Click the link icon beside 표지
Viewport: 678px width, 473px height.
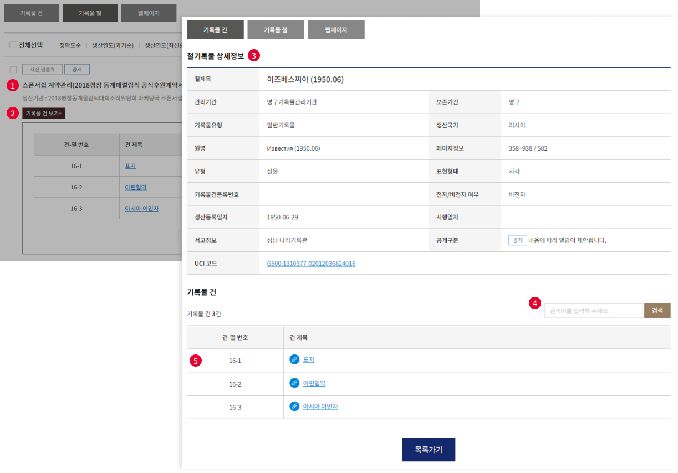[x=294, y=360]
